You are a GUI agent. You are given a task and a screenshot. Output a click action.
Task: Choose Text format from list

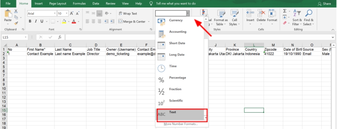(x=182, y=115)
